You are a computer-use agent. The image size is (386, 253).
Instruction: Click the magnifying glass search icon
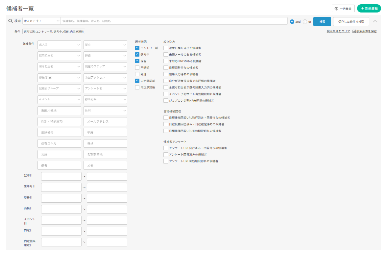tap(10, 21)
